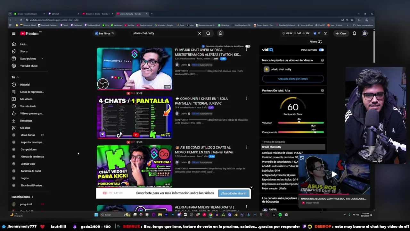Open the penguinz0 subscription channel
This screenshot has height=231, width=410.
click(x=26, y=204)
